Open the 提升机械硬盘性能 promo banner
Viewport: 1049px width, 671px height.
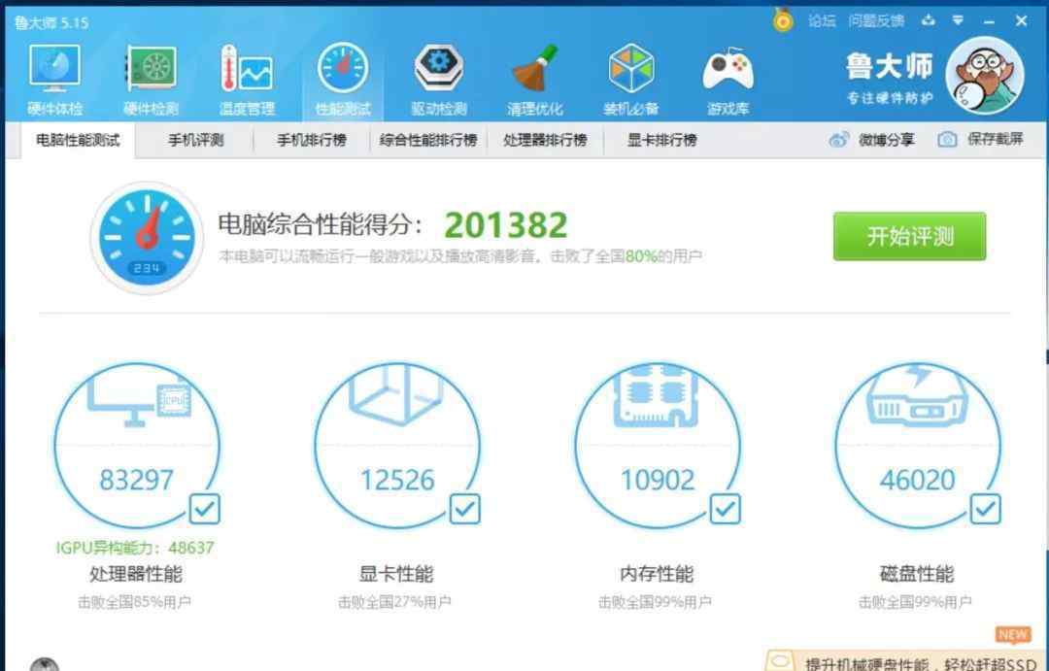tap(906, 660)
